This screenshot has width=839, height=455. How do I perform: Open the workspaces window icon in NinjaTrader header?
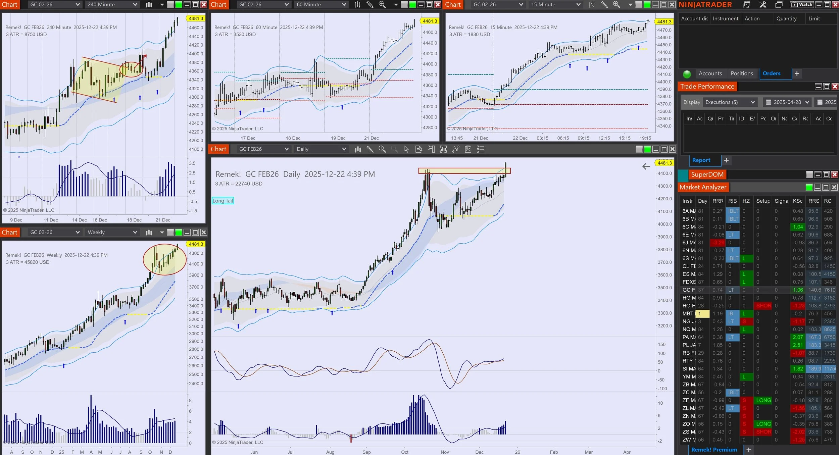tap(779, 5)
